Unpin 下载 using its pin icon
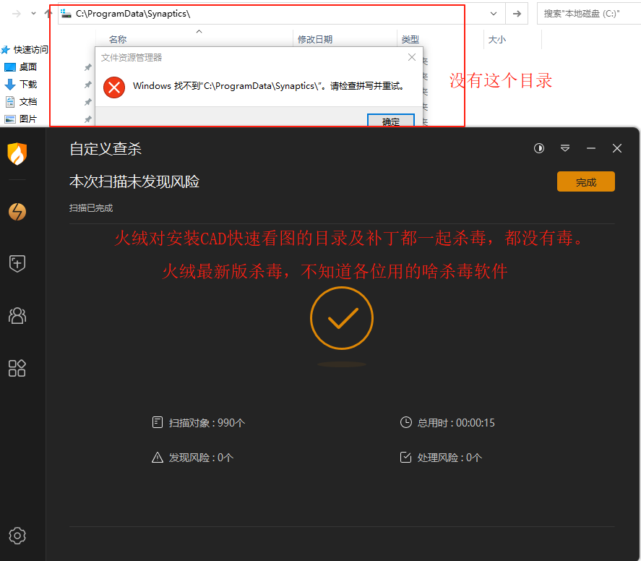 (87, 85)
